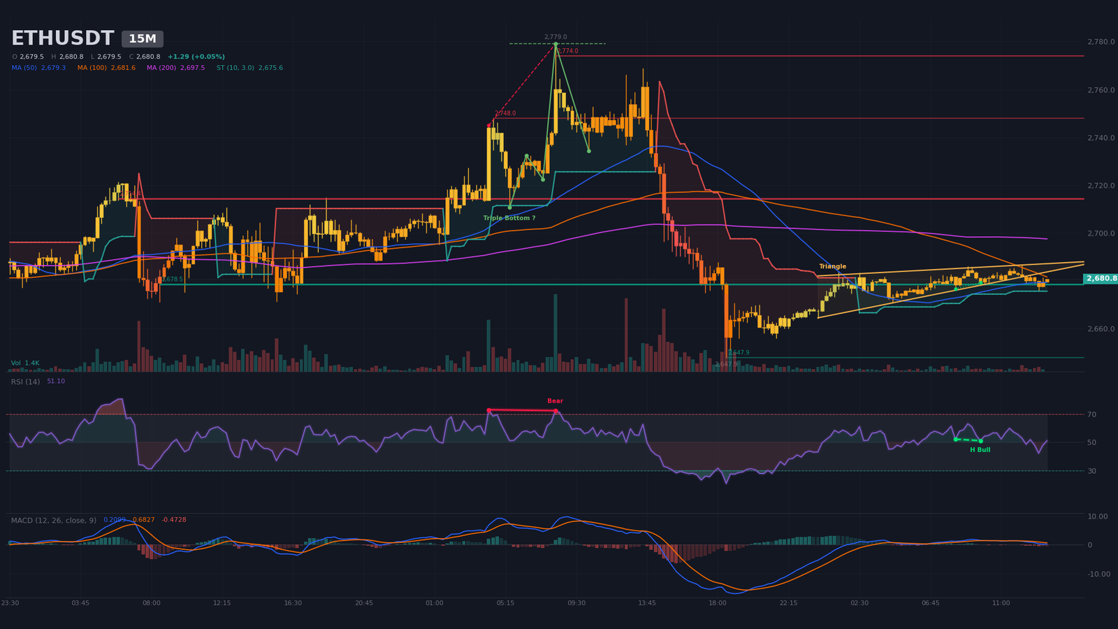Viewport: 1118px width, 629px height.
Task: Click the MACD 10.00 axis label
Action: [1098, 516]
